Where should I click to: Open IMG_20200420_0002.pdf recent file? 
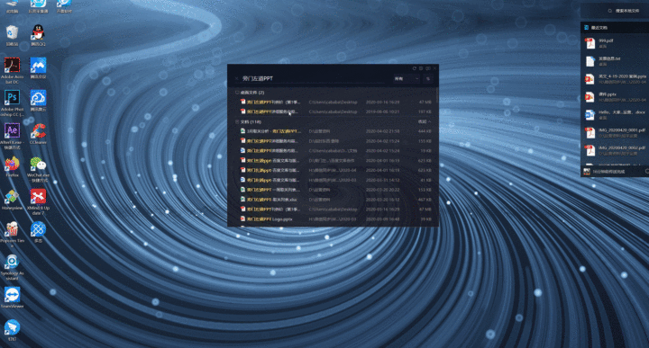click(616, 150)
